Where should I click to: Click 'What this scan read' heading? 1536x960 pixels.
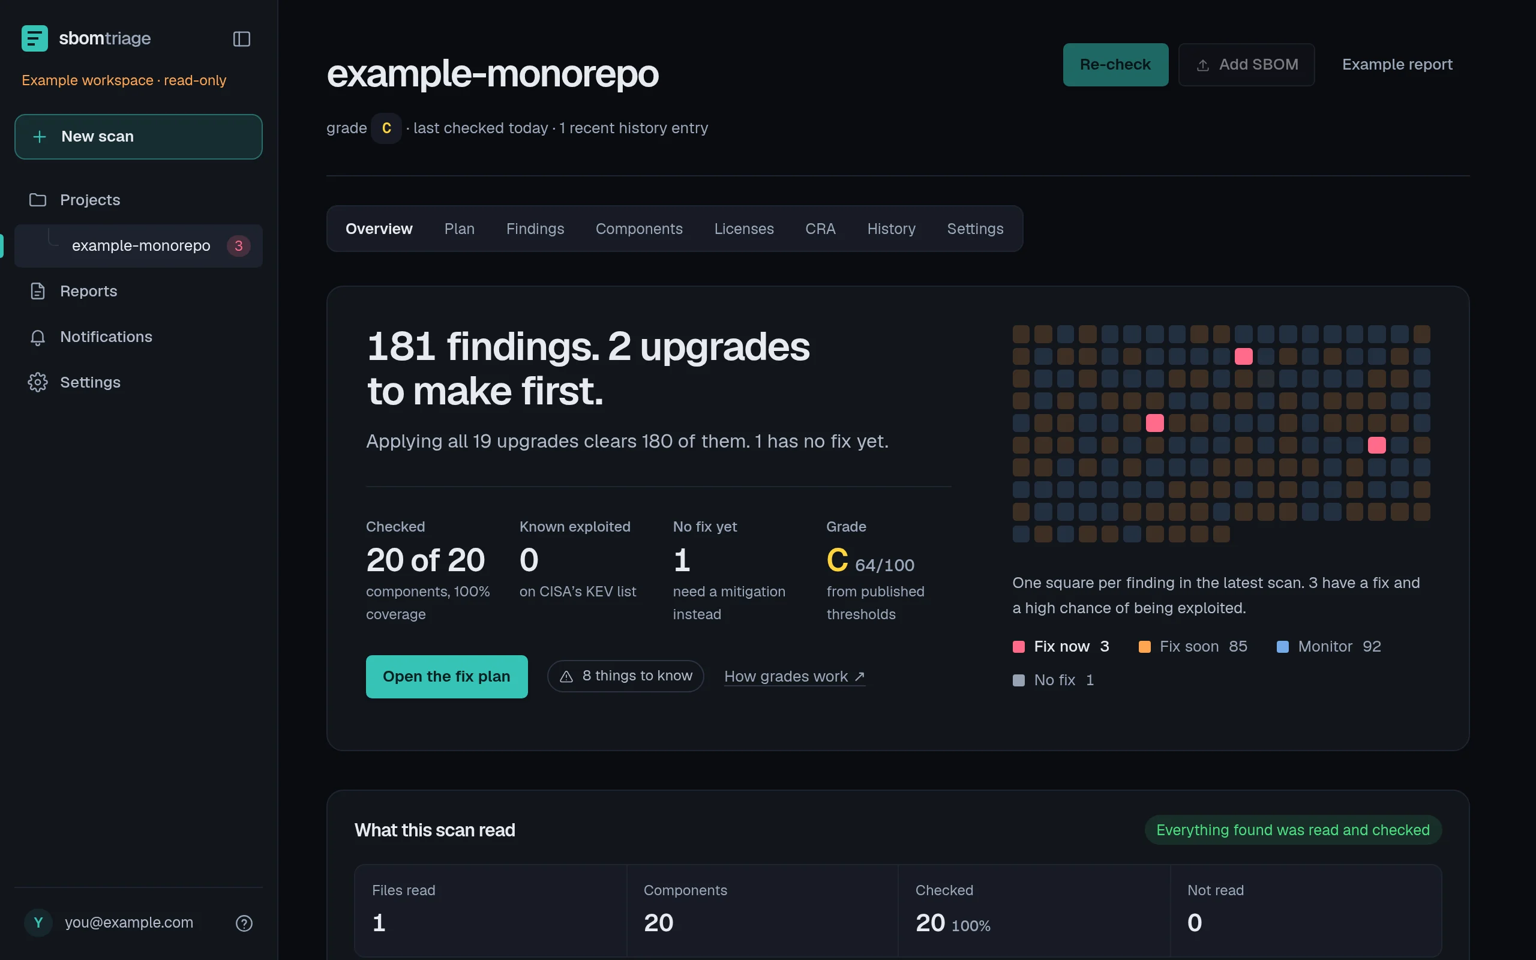[435, 830]
